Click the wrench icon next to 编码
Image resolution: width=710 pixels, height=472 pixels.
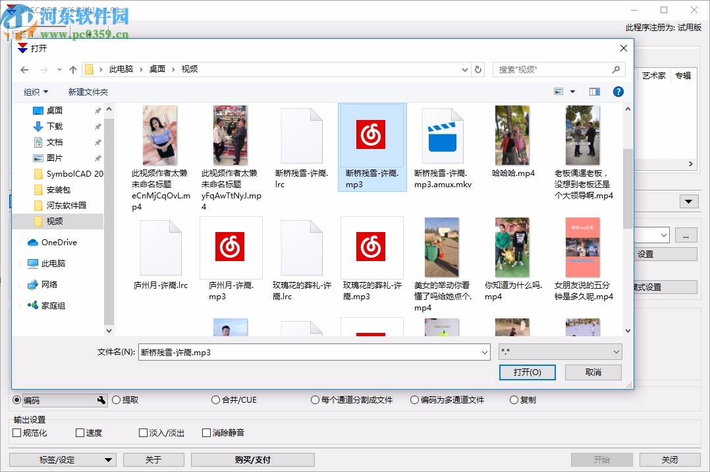click(101, 399)
